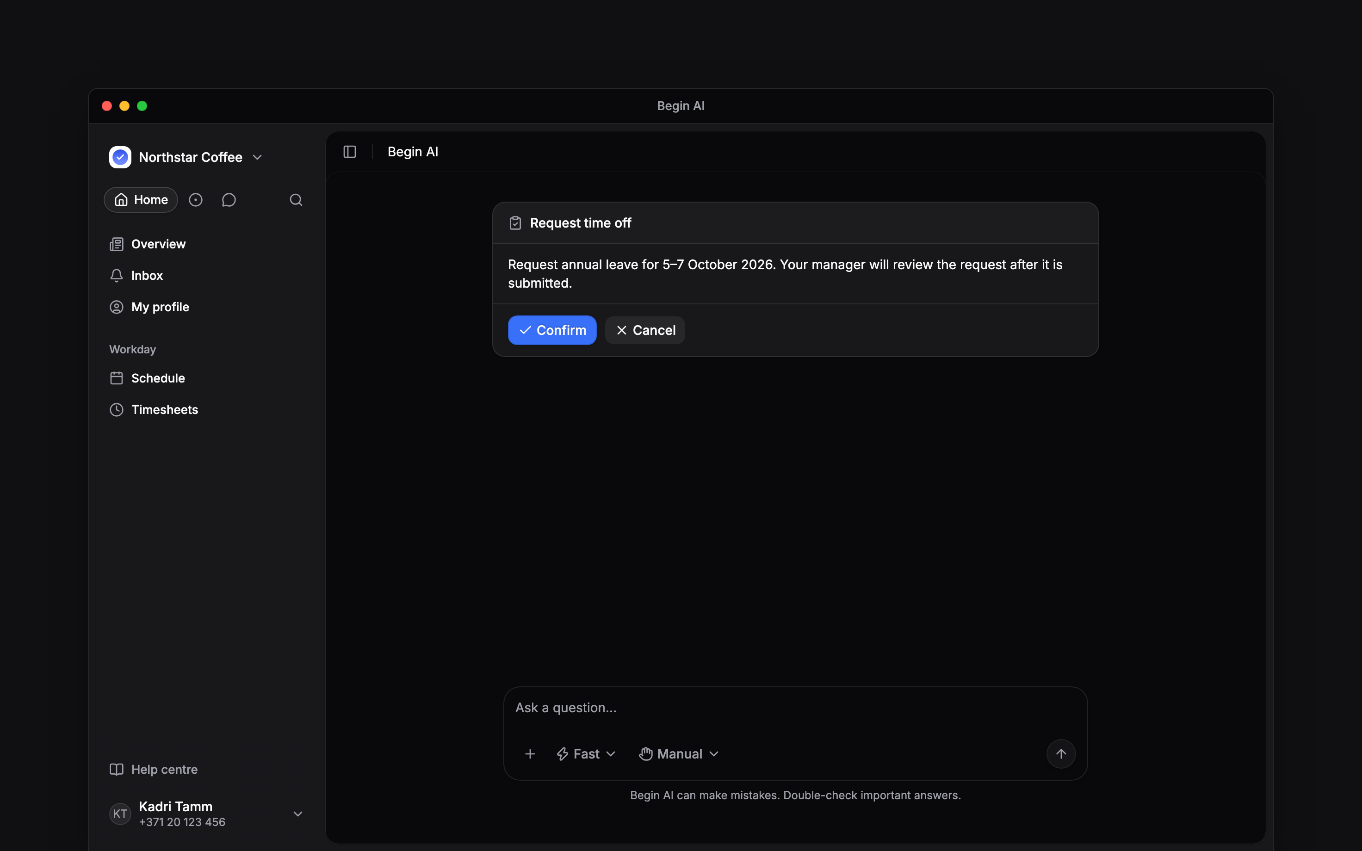Toggle the sidebar panel icon
The height and width of the screenshot is (851, 1362).
click(x=349, y=152)
